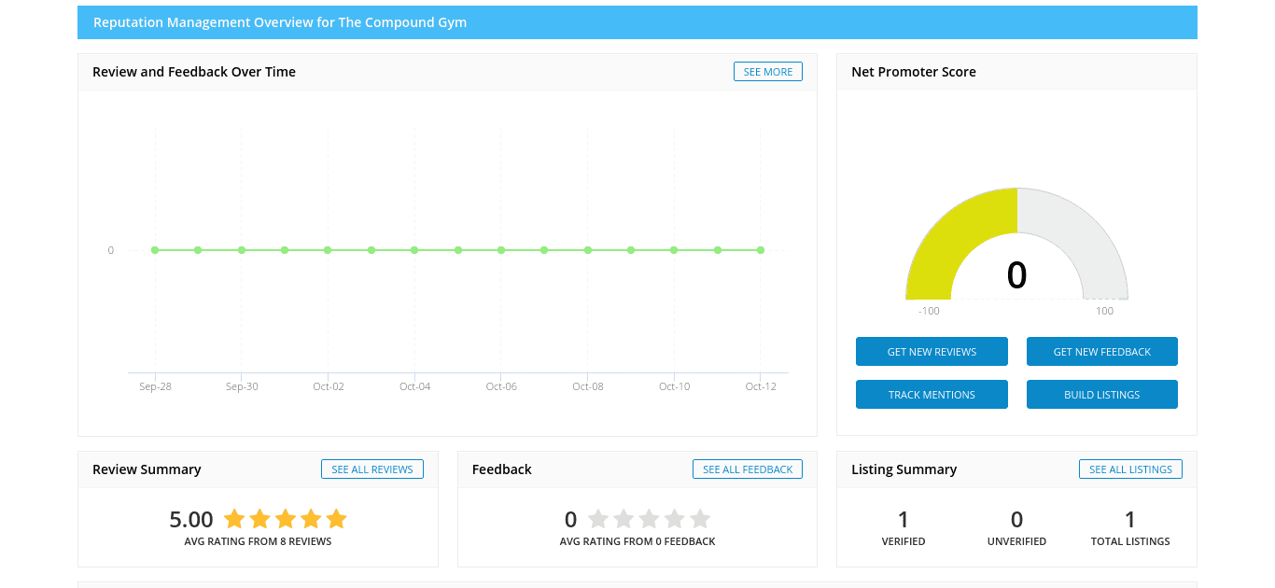Click 'AVG RATING FROM 0 FEEDBACK' text
The width and height of the screenshot is (1275, 588).
[637, 541]
